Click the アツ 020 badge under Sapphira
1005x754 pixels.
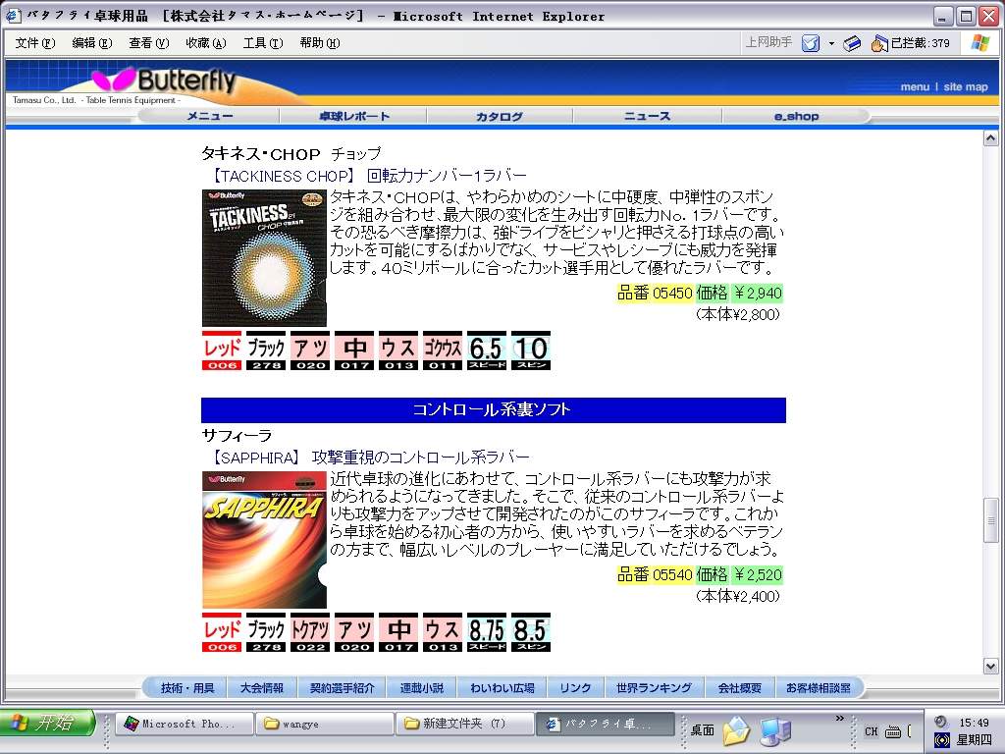click(x=354, y=632)
